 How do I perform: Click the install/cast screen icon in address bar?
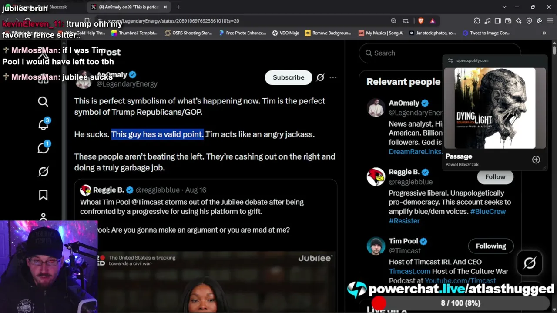[406, 21]
